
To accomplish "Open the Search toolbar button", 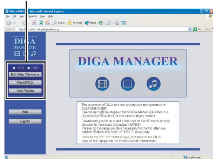I will click(59, 23).
